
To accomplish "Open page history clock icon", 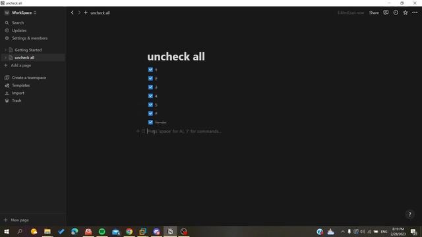I will pos(396,13).
